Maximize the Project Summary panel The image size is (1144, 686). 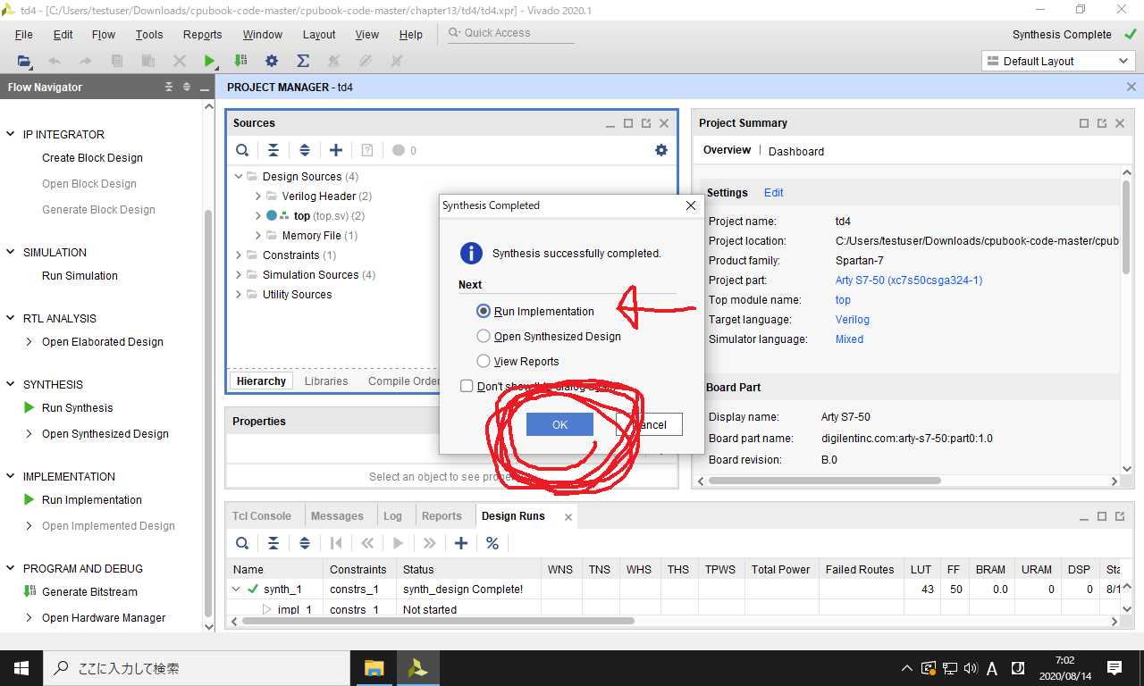(x=1084, y=123)
